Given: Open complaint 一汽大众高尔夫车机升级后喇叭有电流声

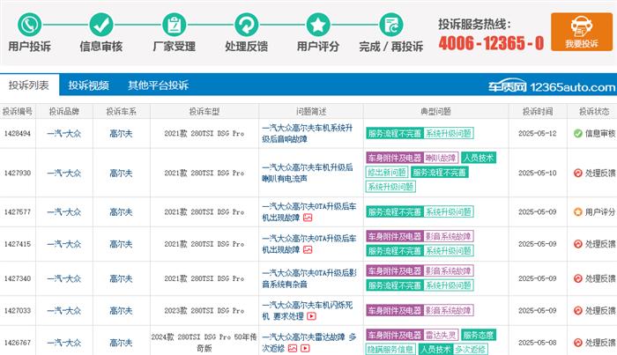Looking at the screenshot, I should point(308,173).
